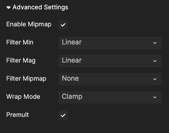The height and width of the screenshot is (133, 169).
Task: Click the Wrap Mode property label
Action: coord(23,97)
